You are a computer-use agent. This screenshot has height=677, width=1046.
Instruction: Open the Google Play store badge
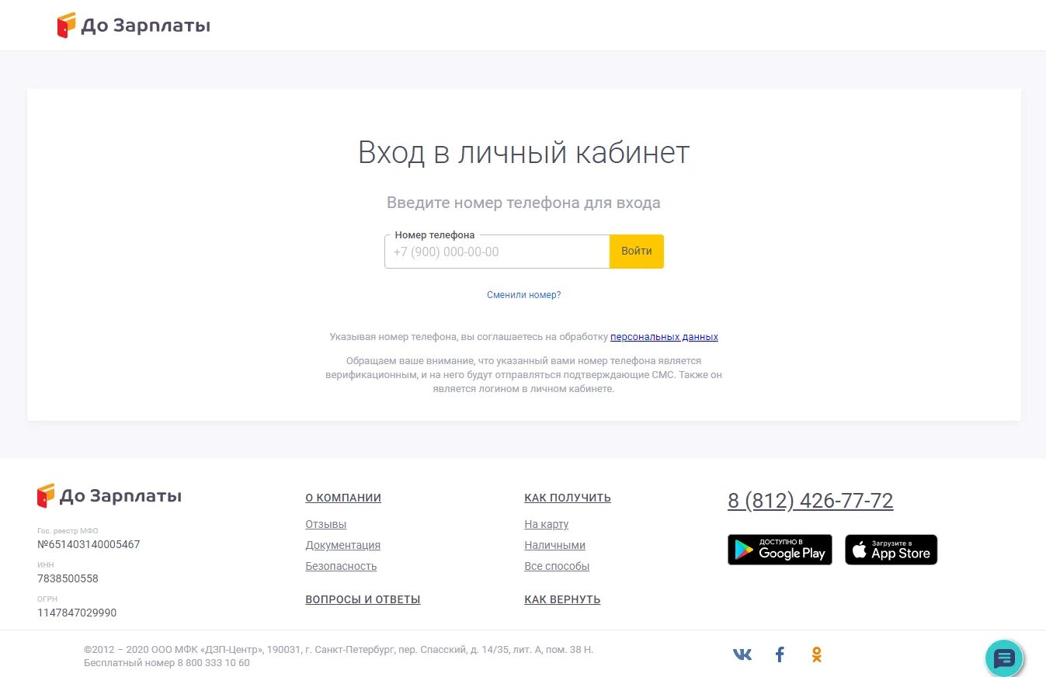[x=780, y=550]
